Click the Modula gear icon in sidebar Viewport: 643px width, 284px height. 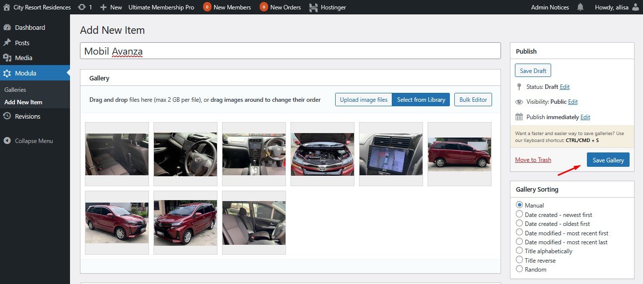[x=7, y=73]
